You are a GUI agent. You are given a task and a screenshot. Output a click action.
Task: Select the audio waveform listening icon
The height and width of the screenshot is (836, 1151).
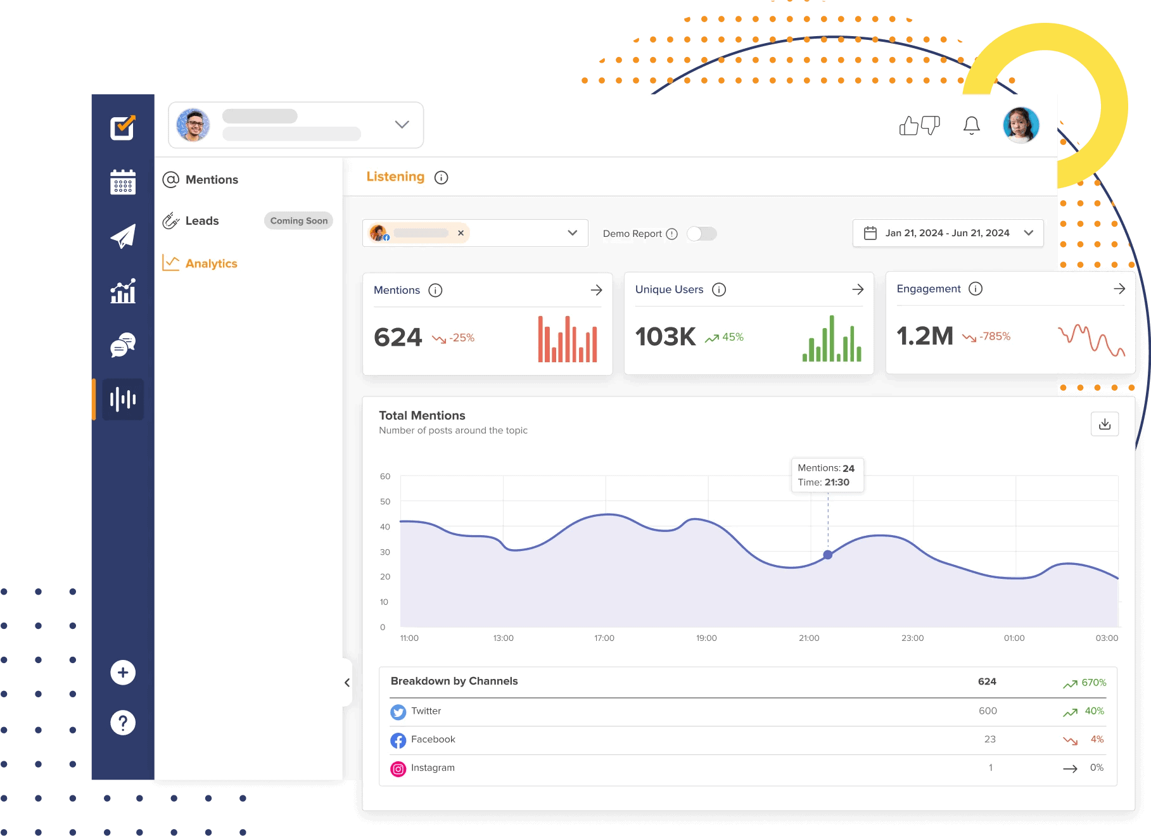(x=123, y=399)
